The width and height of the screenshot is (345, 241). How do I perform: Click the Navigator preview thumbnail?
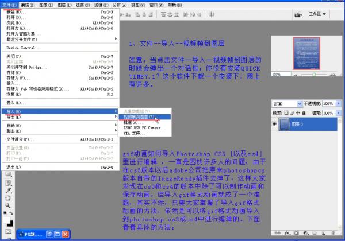click(306, 53)
